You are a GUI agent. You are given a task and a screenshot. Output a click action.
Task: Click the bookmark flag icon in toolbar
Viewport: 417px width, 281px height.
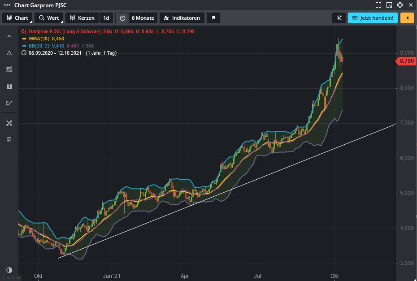(x=214, y=18)
